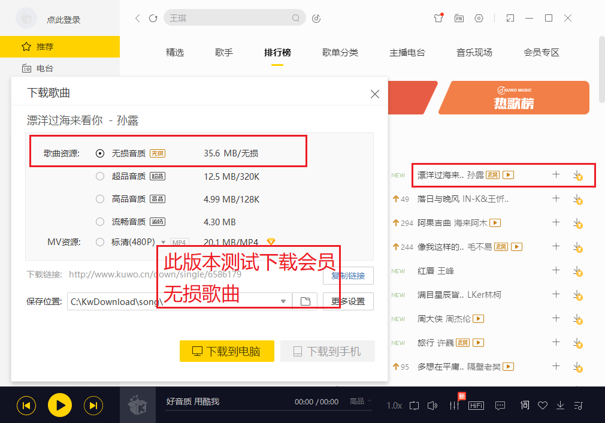The image size is (605, 423).
Task: Toggle HiFi mode icon
Action: point(476,406)
